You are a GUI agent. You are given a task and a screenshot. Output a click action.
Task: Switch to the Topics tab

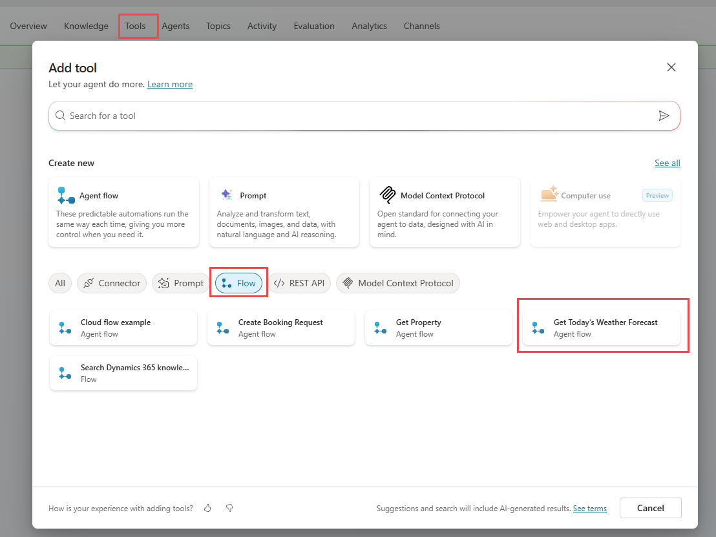click(x=218, y=26)
